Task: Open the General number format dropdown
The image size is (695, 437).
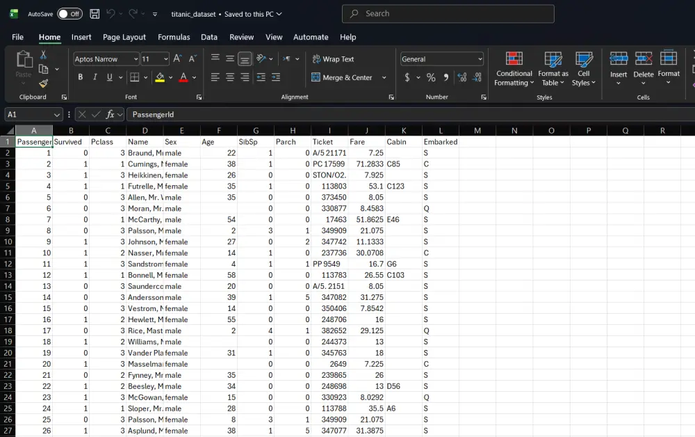Action: click(480, 59)
